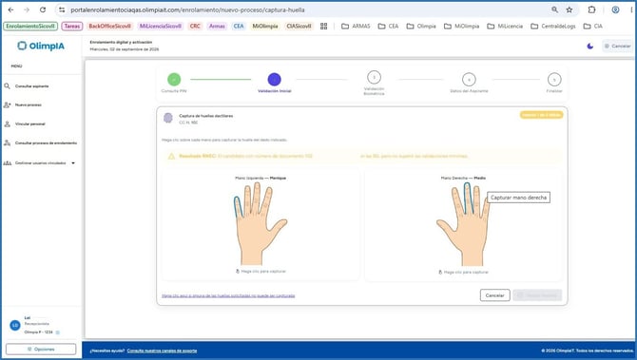Capture left hand fingerprint illustration
This screenshot has height=360, width=637.
coord(260,223)
